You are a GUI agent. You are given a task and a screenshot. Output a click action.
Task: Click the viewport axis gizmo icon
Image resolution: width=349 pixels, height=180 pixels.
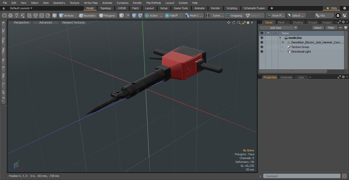point(18,165)
